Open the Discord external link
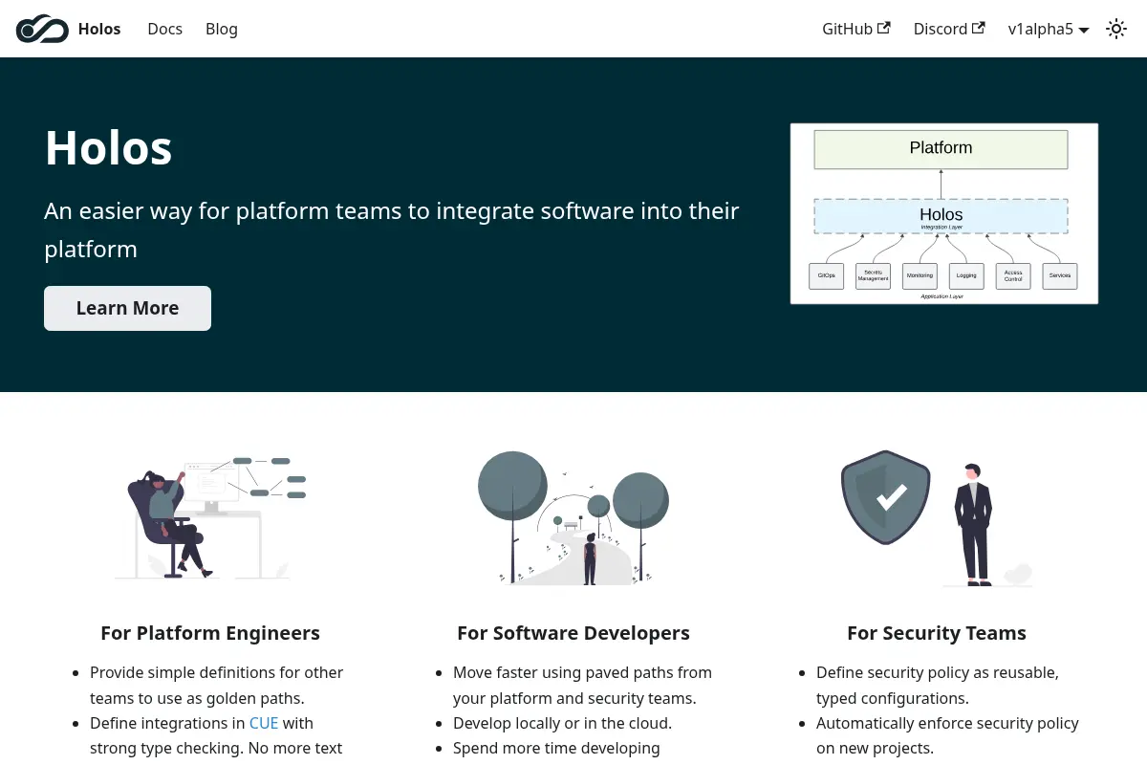1147x765 pixels. [949, 29]
